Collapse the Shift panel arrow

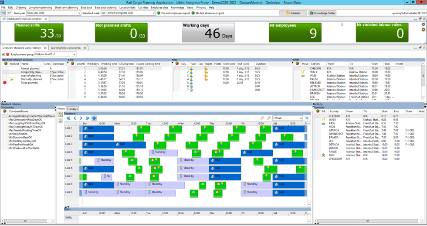point(293,60)
